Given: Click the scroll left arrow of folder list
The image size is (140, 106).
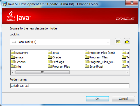Looking at the screenshot, I should click(x=13, y=72).
